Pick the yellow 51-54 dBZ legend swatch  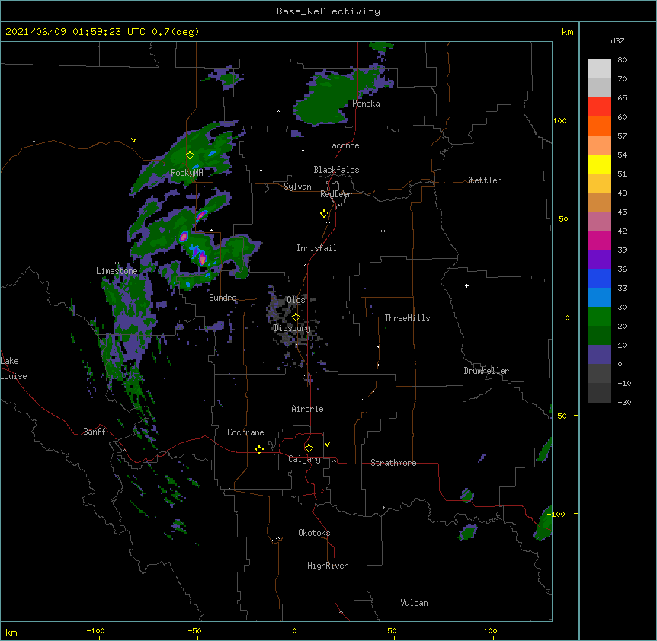coord(599,164)
